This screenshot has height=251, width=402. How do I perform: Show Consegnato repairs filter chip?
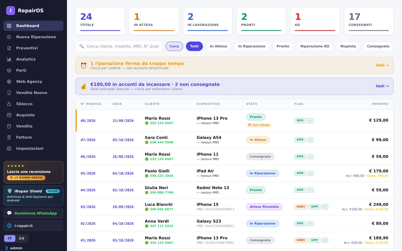[x=378, y=46]
